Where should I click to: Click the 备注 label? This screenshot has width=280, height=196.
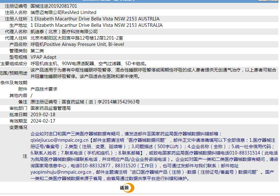pos(23,102)
